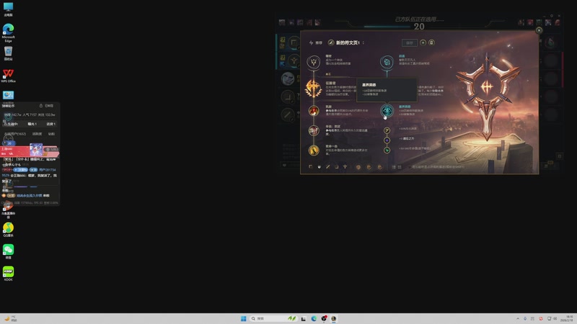
Task: Pick the Legend rune below Triumph
Action: (x=314, y=130)
